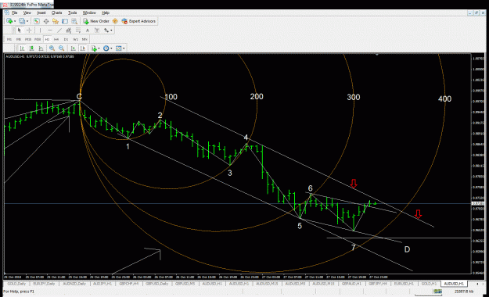The width and height of the screenshot is (489, 297).
Task: Select the H1 timeframe button
Action: (47, 39)
